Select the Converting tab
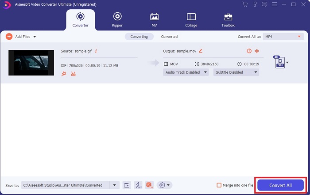Viewport: 310px width, 195px height. pos(139,37)
